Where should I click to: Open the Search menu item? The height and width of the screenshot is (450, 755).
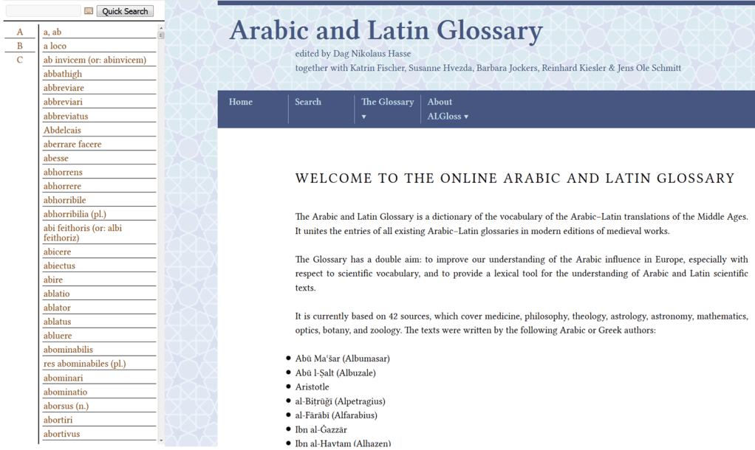click(x=308, y=102)
